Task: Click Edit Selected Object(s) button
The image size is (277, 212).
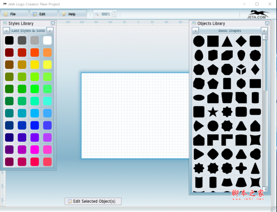Action: click(x=94, y=201)
